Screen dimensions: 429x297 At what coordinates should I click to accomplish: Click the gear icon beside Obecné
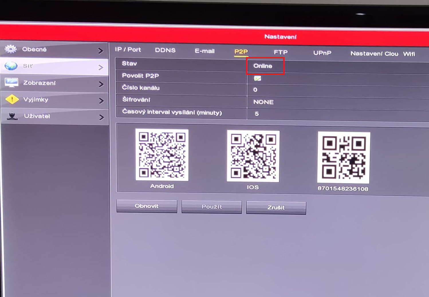(x=11, y=49)
